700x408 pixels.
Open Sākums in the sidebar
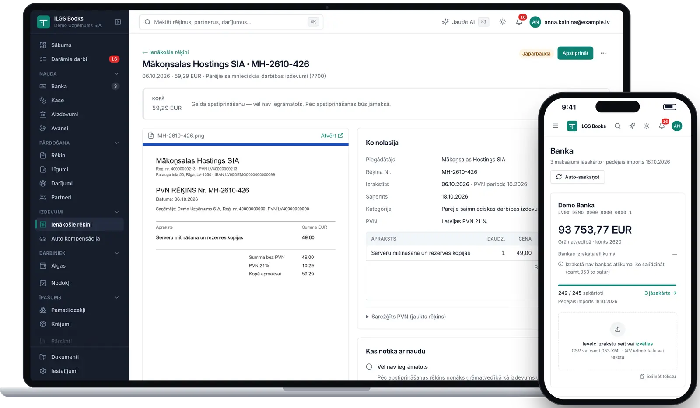pyautogui.click(x=79, y=45)
